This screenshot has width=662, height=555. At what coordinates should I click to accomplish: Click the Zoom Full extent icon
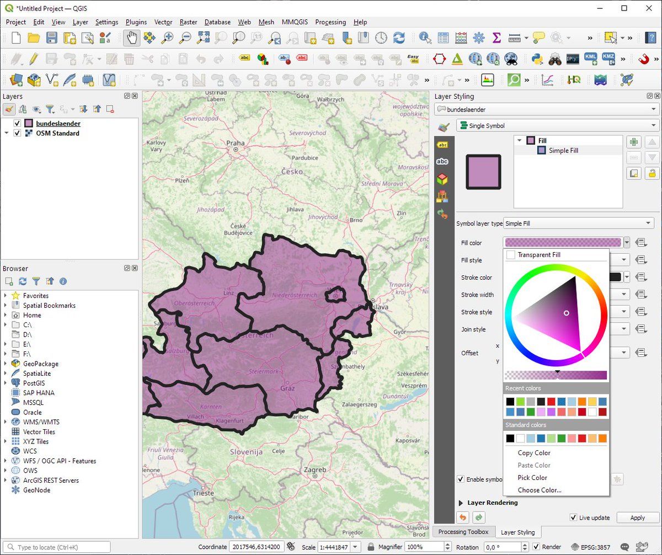[203, 38]
